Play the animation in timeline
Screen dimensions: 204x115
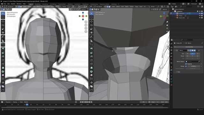coord(87,102)
